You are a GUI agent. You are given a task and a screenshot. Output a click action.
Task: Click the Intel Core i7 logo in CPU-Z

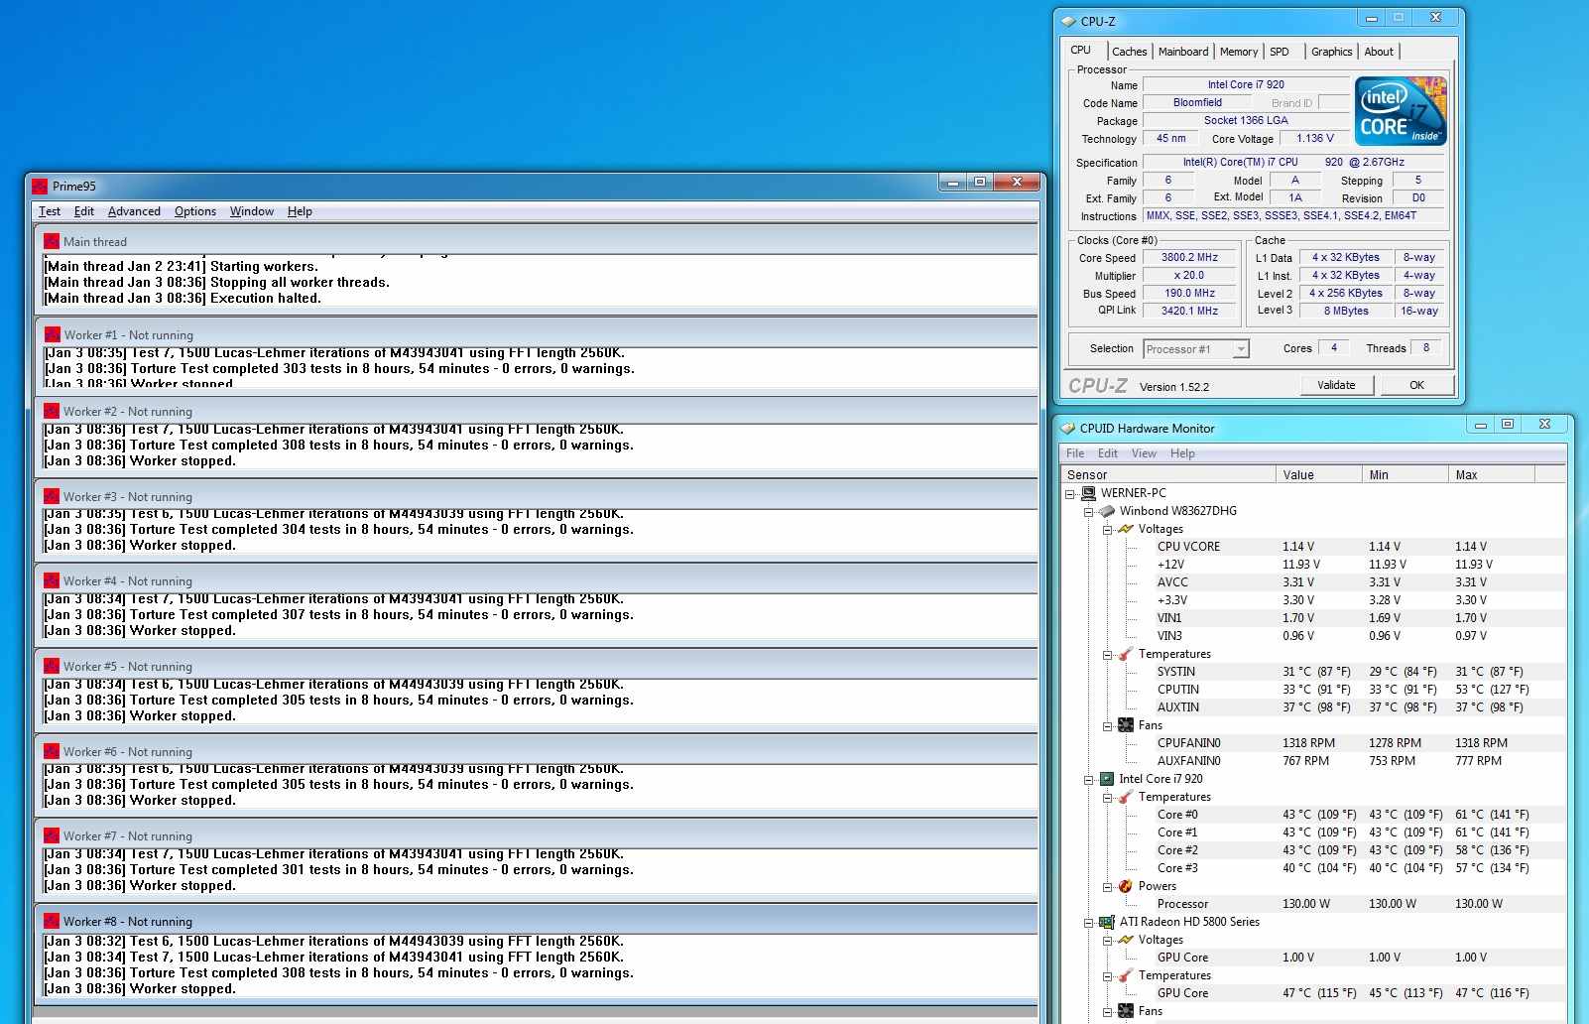[x=1401, y=111]
